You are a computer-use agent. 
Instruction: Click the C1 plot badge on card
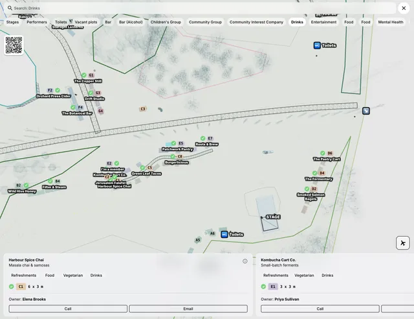pos(21,287)
